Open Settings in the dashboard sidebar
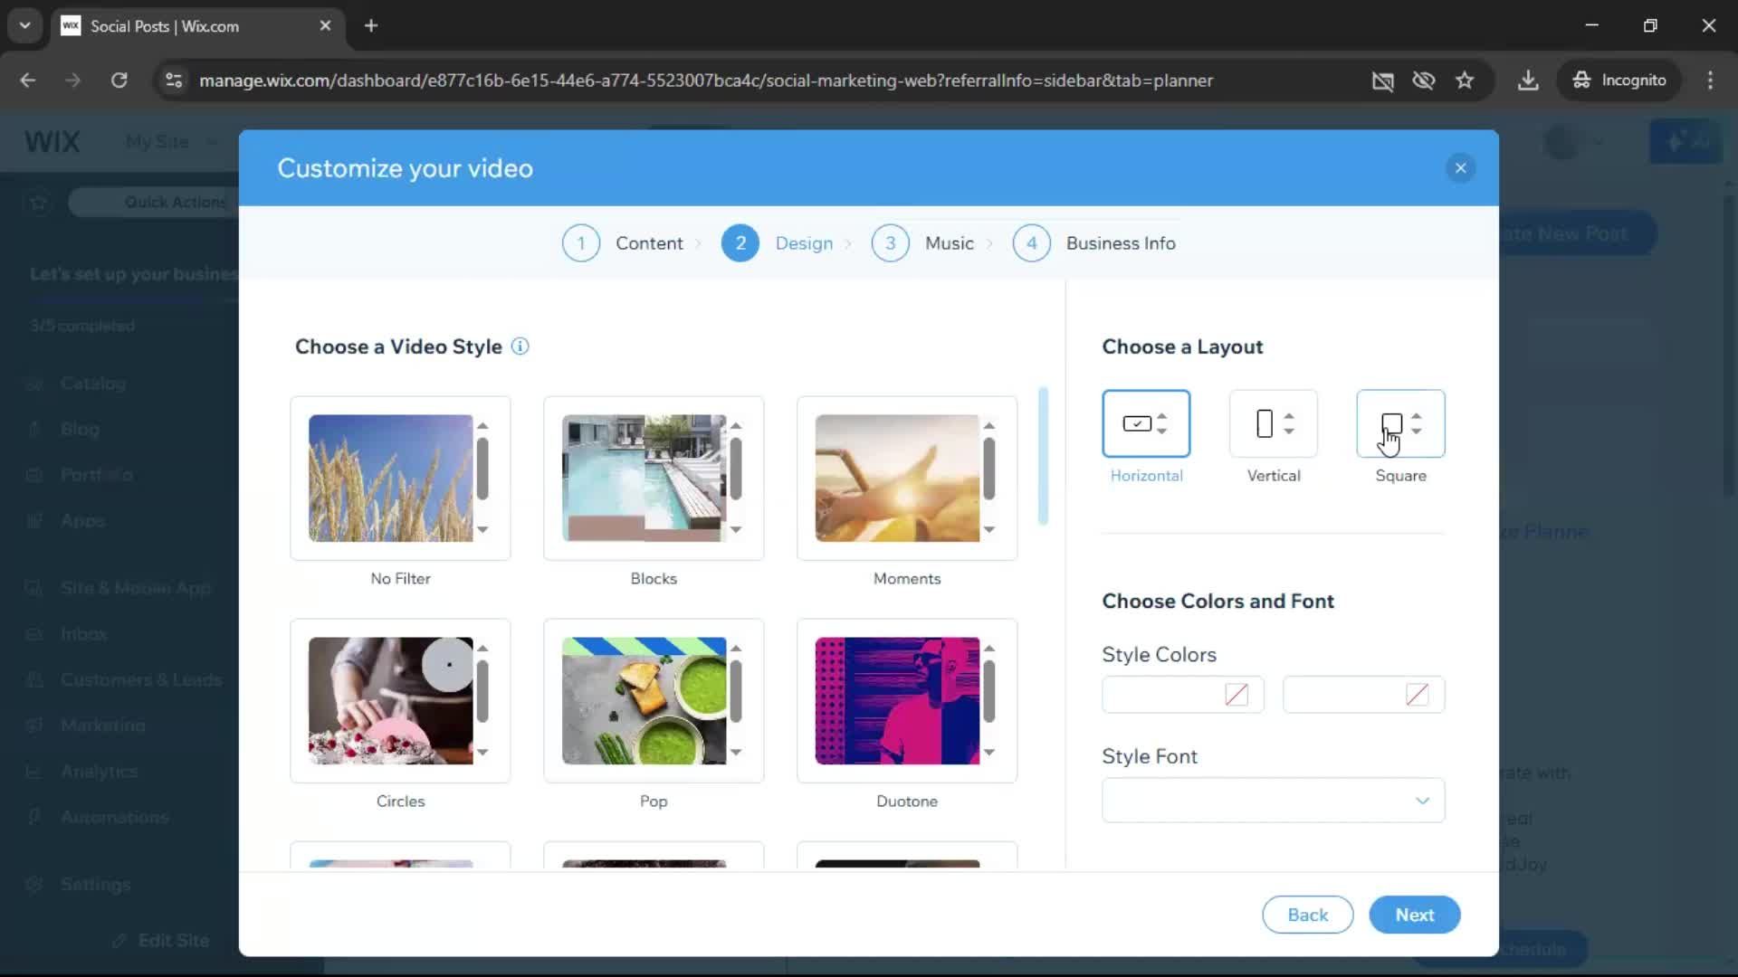Viewport: 1738px width, 977px height. (96, 885)
